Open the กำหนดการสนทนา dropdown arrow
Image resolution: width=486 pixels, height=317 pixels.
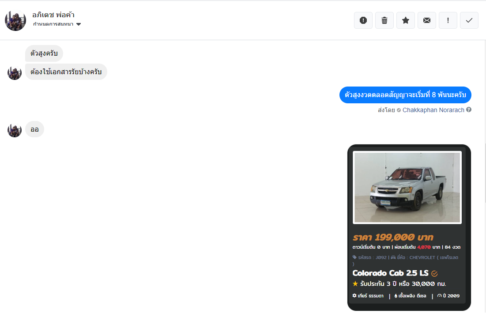point(79,24)
